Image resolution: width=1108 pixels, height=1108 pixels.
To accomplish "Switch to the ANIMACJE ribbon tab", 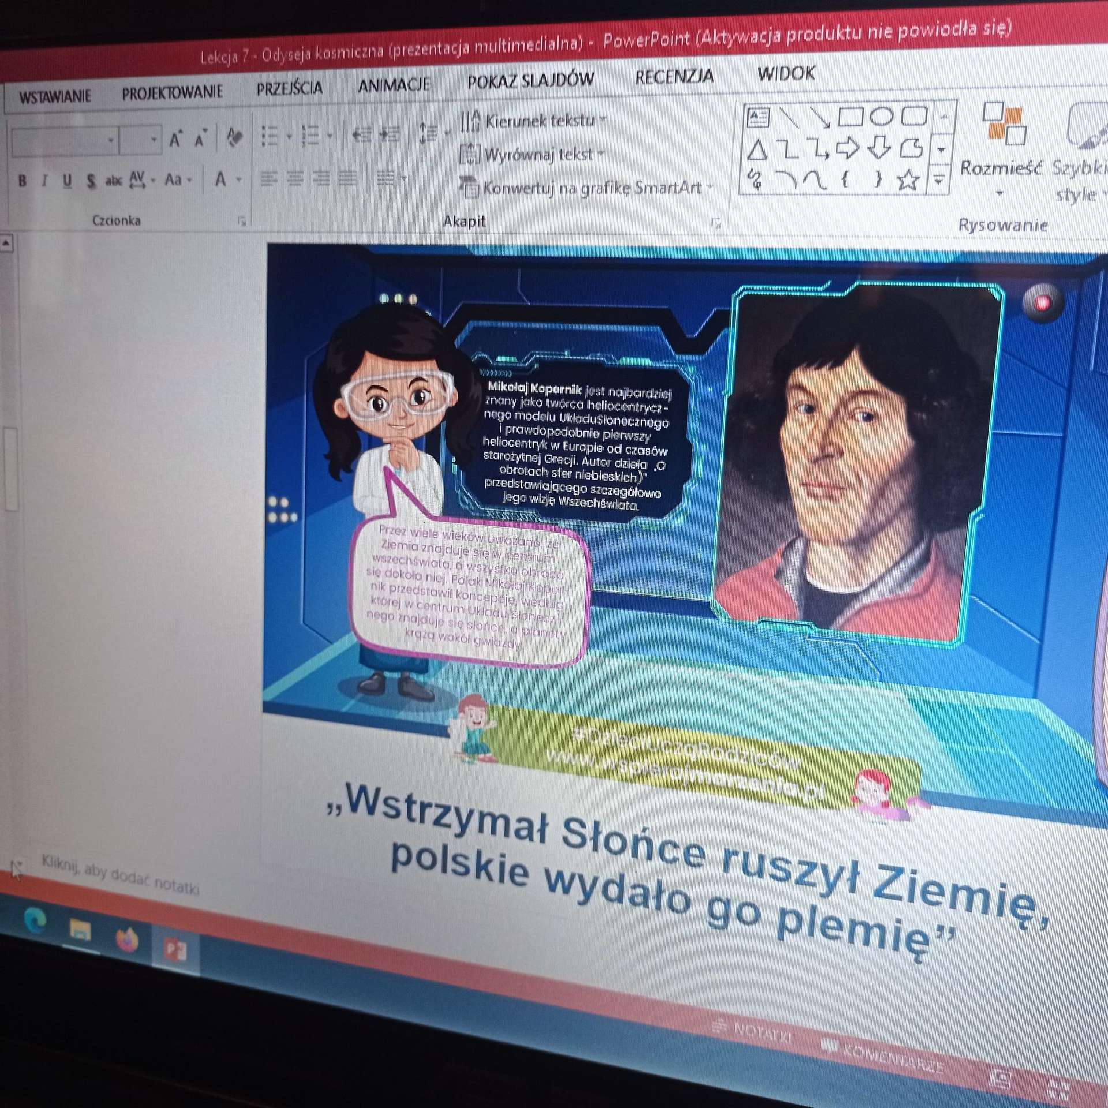I will pyautogui.click(x=394, y=85).
